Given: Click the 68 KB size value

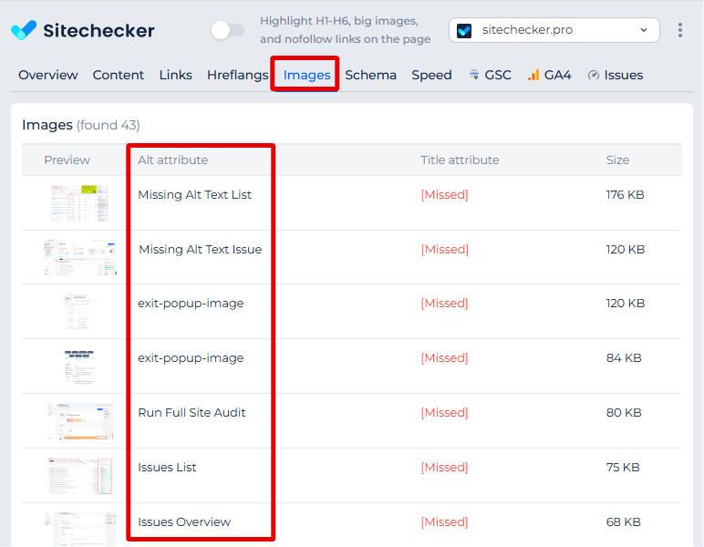Looking at the screenshot, I should point(623,522).
